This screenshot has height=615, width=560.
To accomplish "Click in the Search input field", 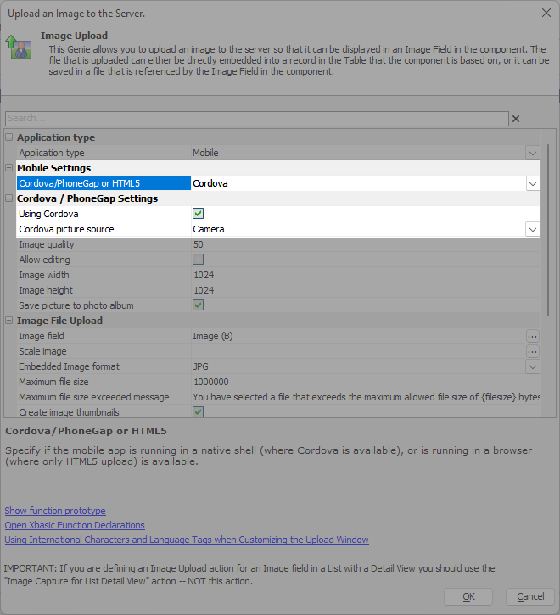I will pyautogui.click(x=257, y=119).
